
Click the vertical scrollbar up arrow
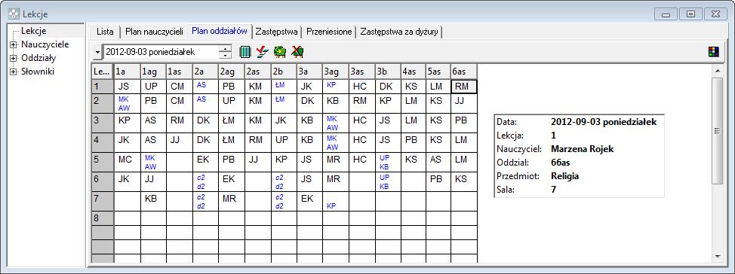(x=717, y=71)
